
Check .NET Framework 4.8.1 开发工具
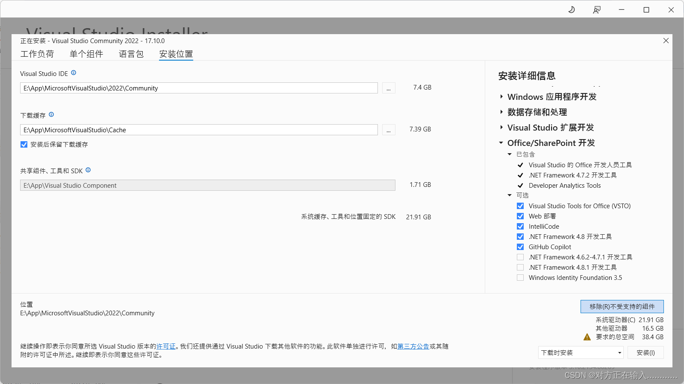520,268
